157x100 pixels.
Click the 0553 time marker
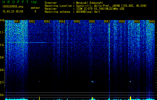pyautogui.click(x=47, y=21)
